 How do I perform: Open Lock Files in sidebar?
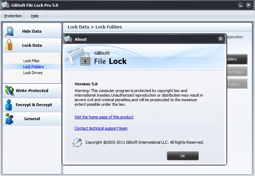pyautogui.click(x=31, y=61)
